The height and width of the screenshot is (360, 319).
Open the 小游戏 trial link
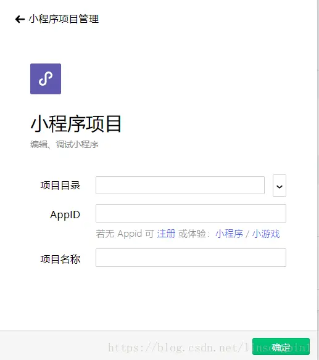(266, 234)
